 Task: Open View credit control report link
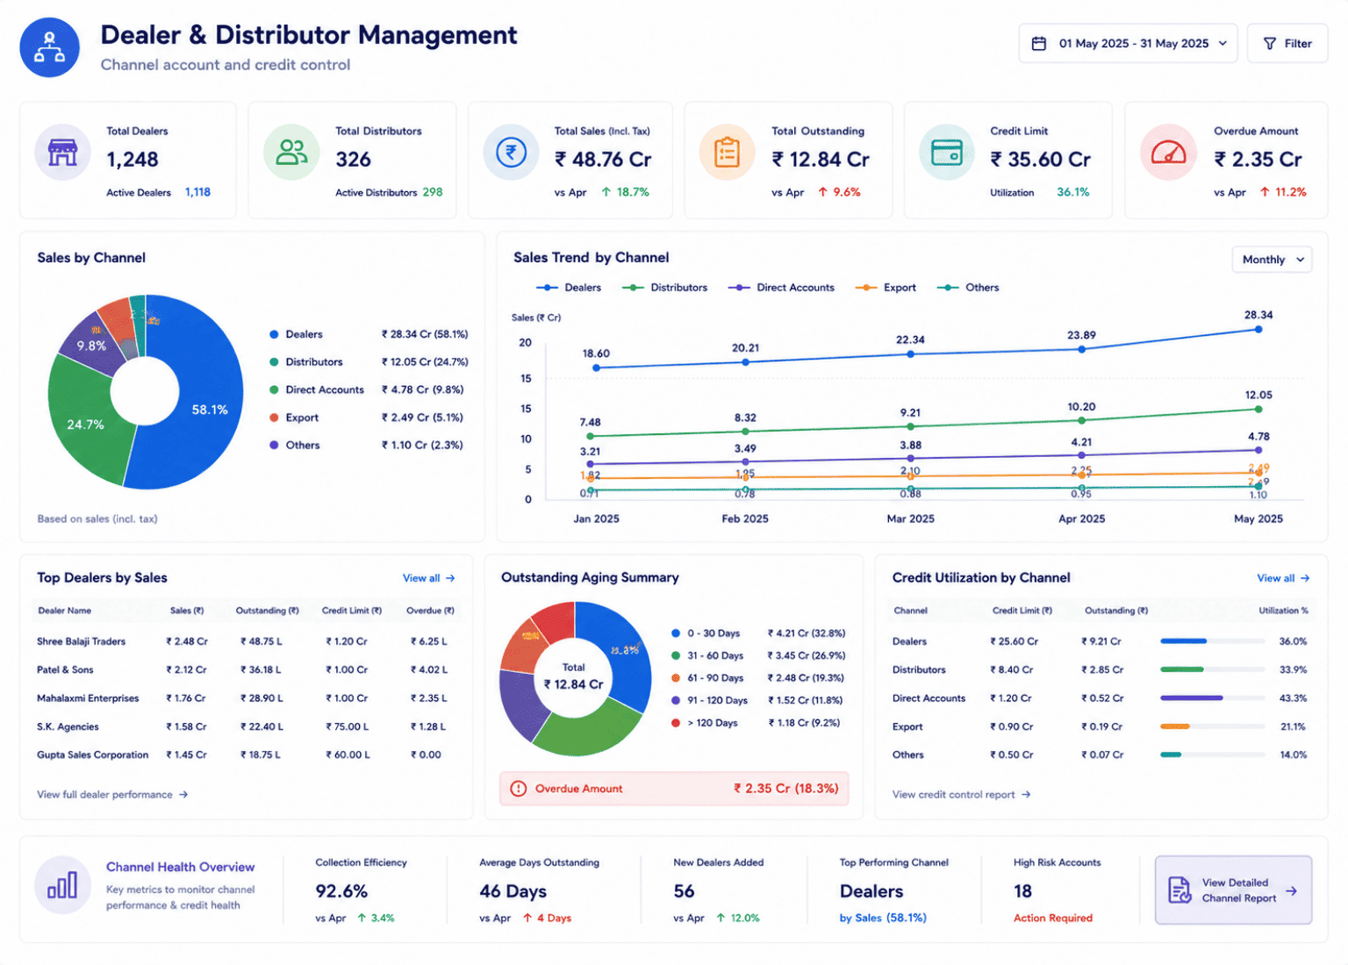(961, 795)
